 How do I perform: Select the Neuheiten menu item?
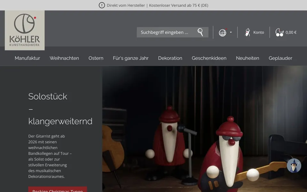248,58
